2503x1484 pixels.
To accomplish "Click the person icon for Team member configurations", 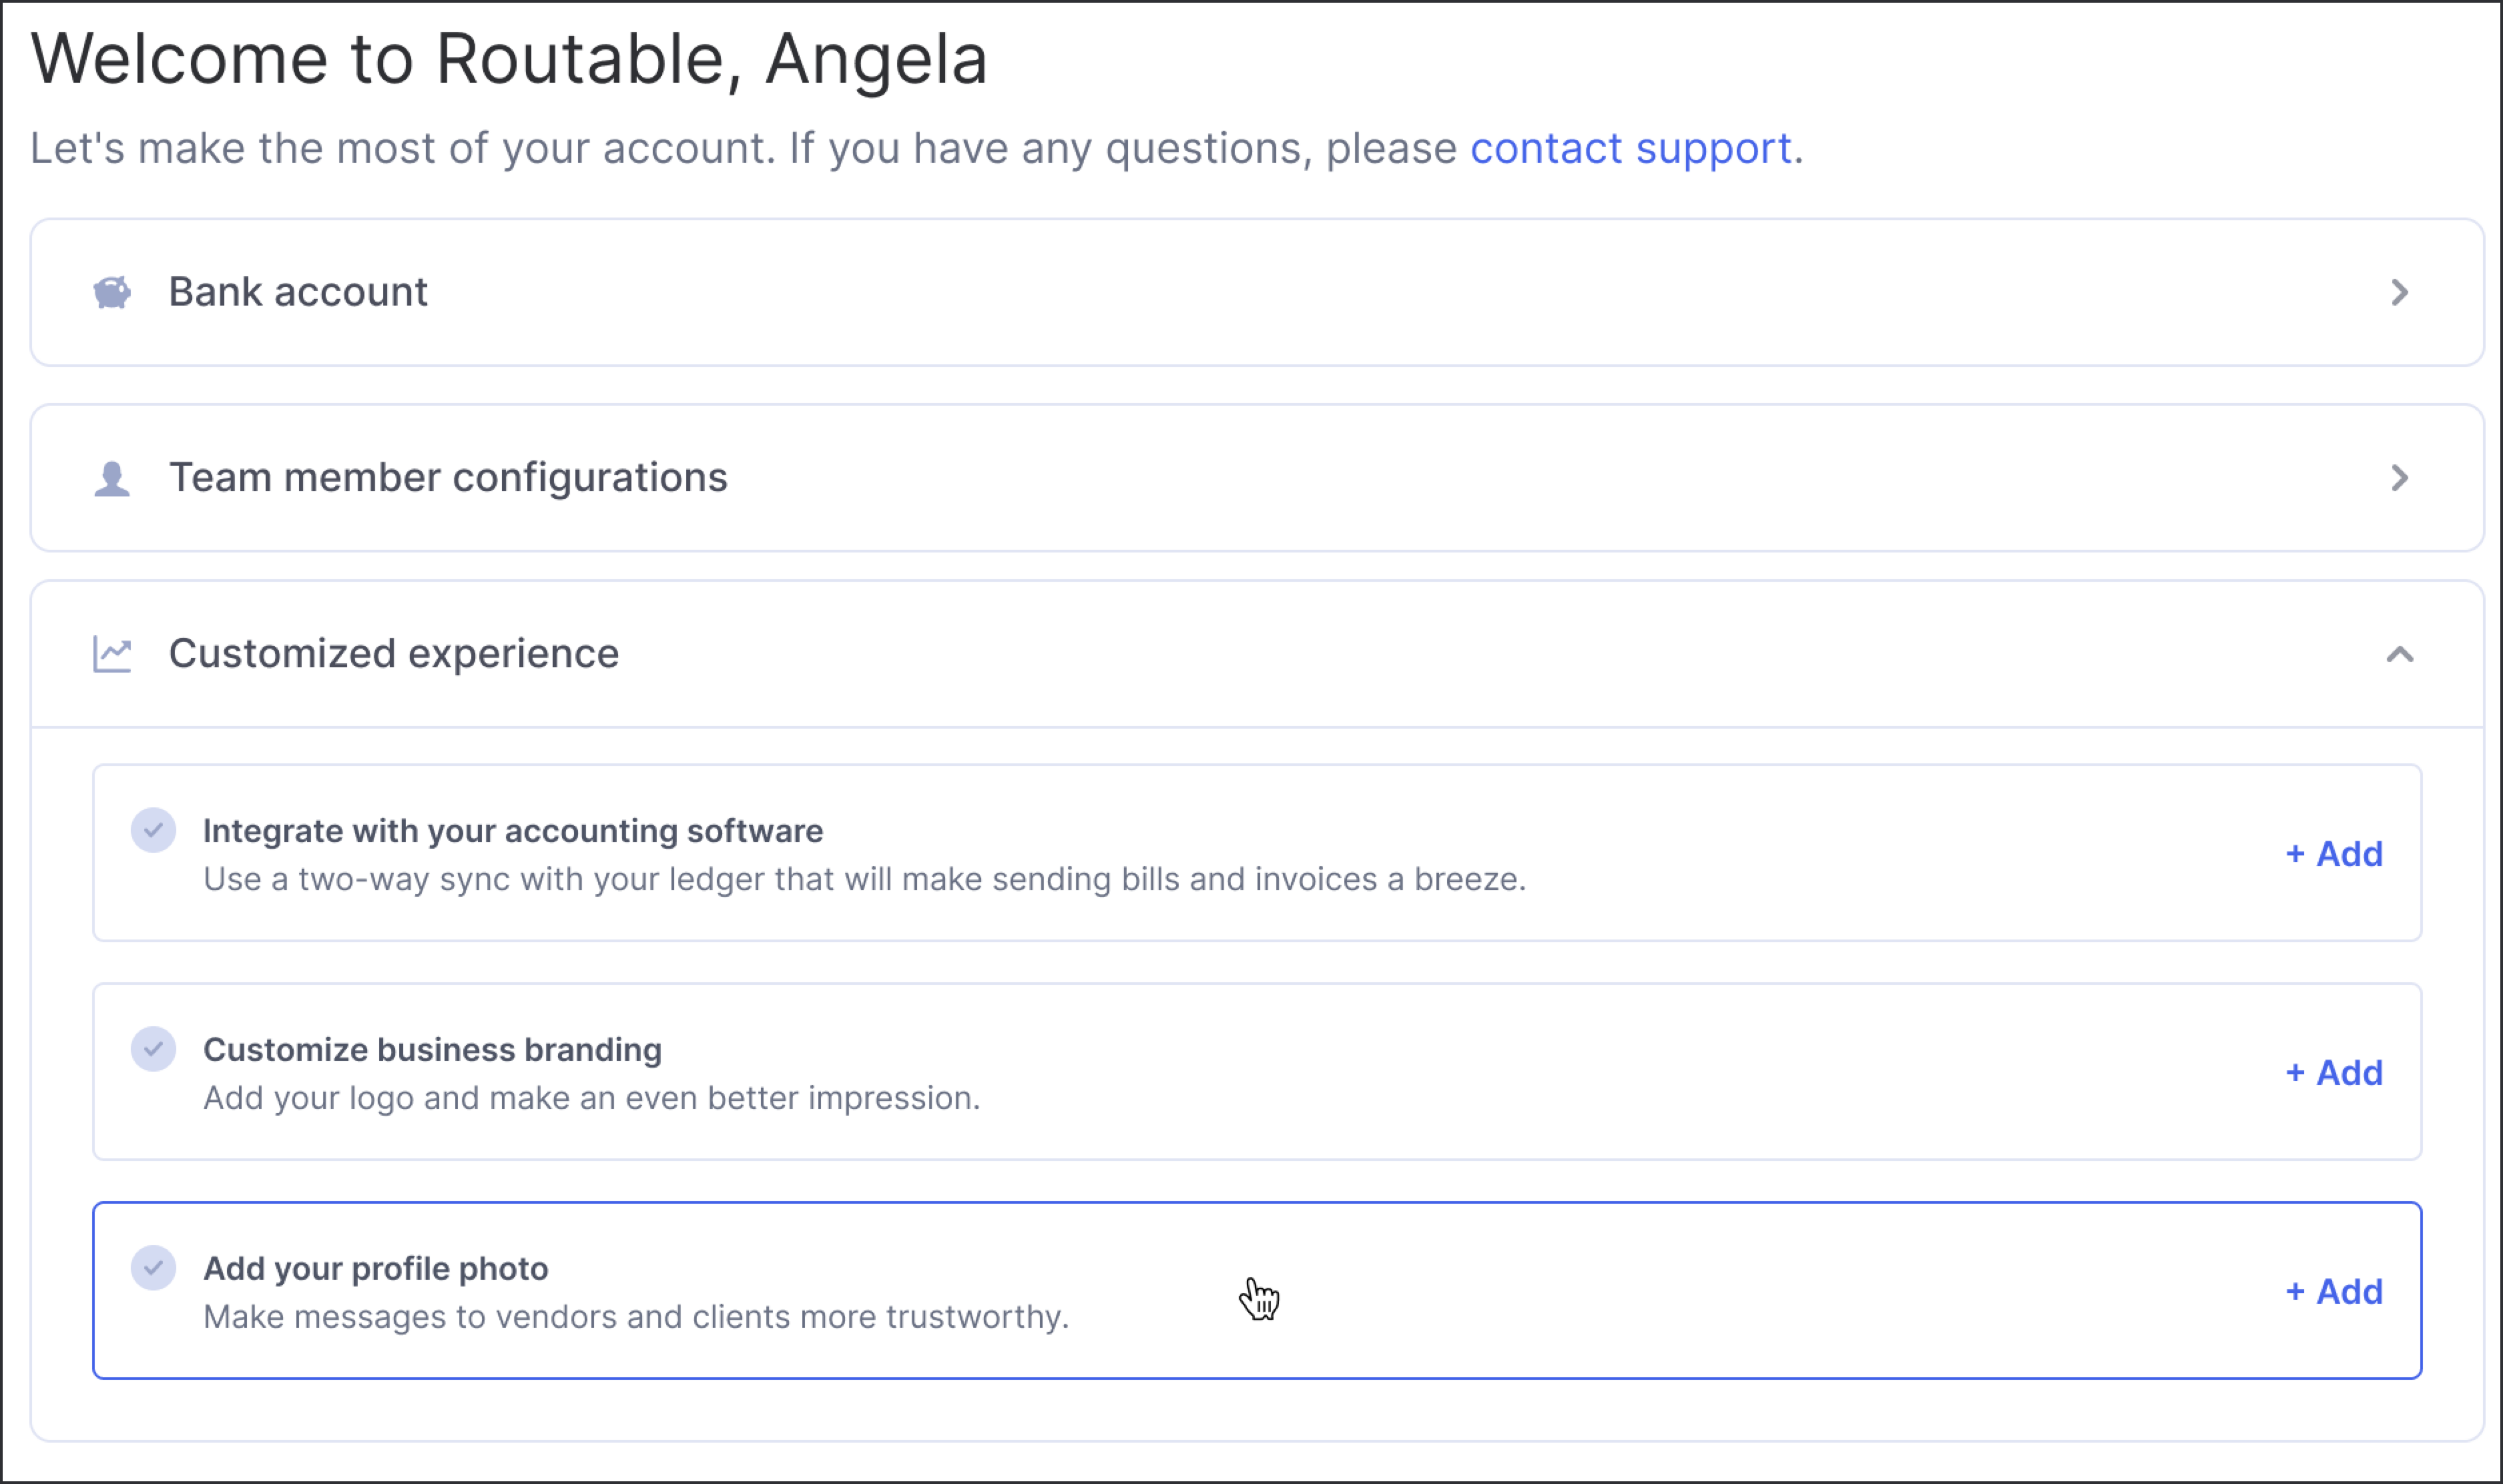I will (112, 478).
